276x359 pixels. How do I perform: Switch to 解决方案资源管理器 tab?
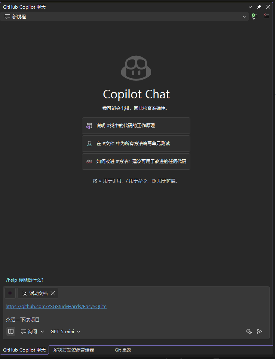pyautogui.click(x=74, y=350)
